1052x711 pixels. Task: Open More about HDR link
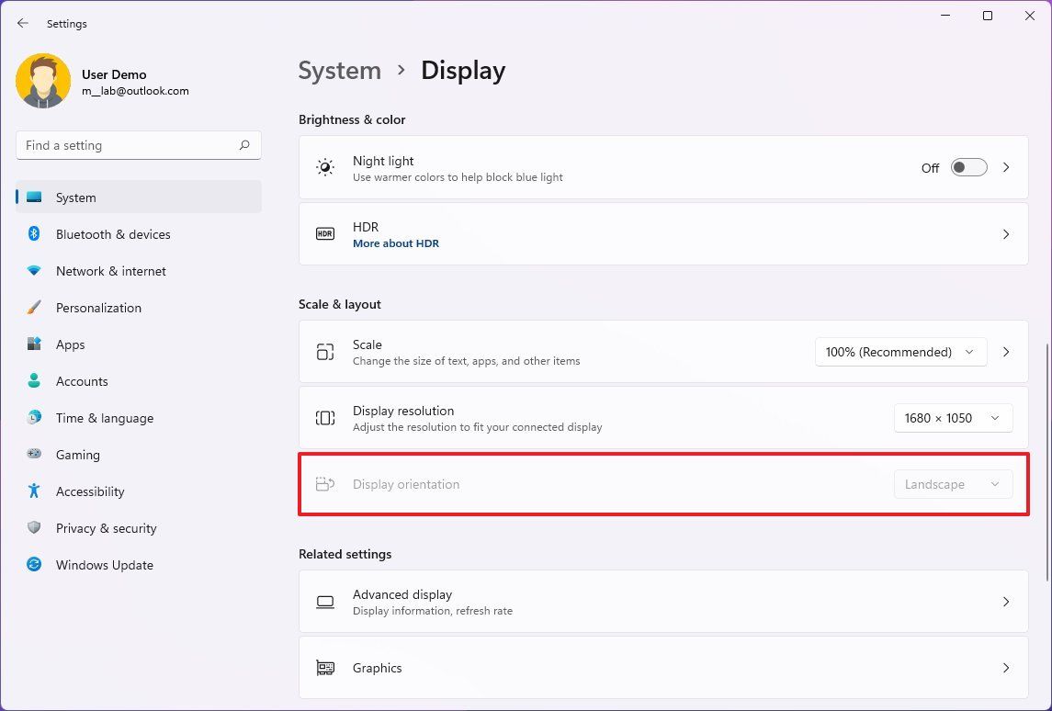point(396,243)
